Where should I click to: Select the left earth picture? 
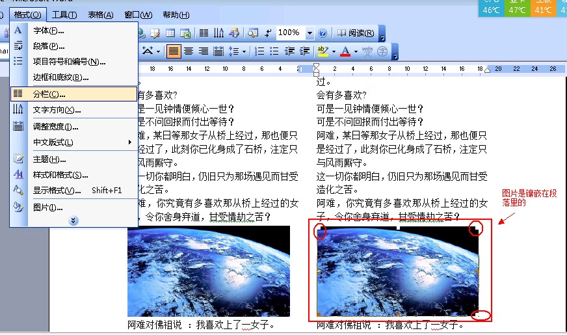click(x=209, y=271)
